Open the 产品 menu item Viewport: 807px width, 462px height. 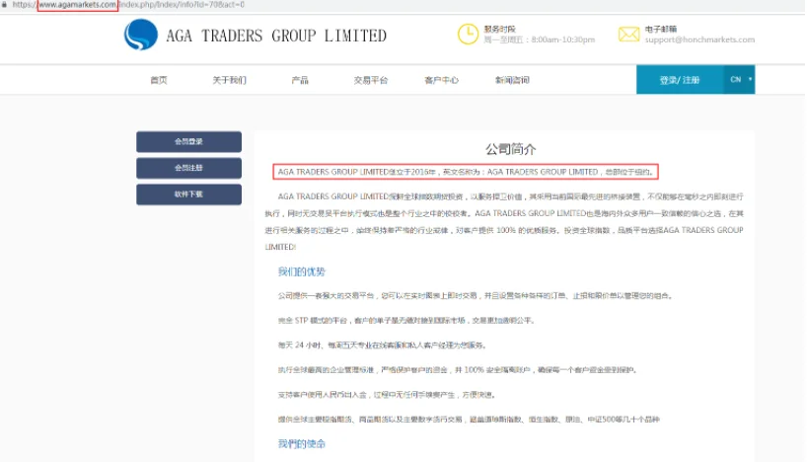coord(300,80)
